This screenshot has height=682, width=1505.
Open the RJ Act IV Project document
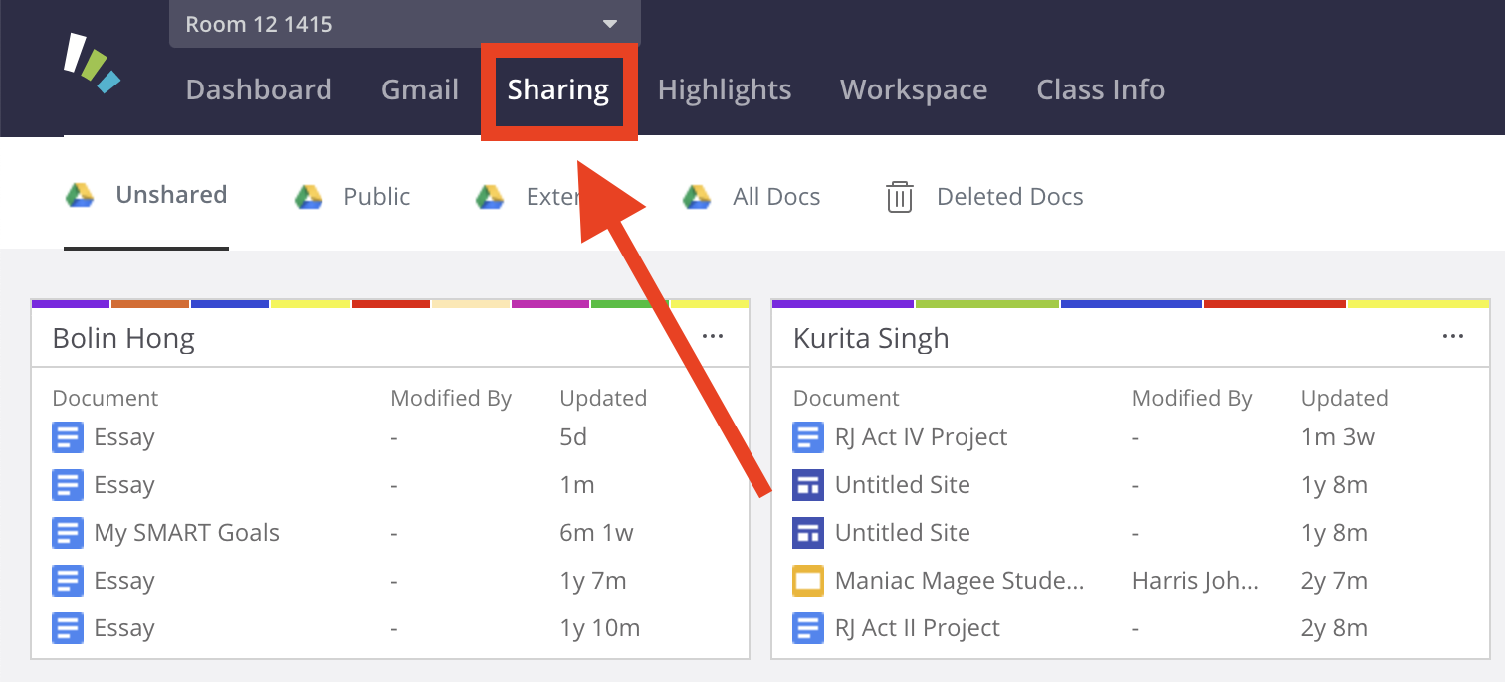[922, 437]
